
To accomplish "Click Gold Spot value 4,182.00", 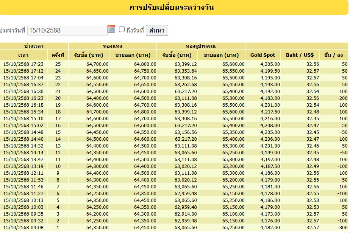I will 270,227.
